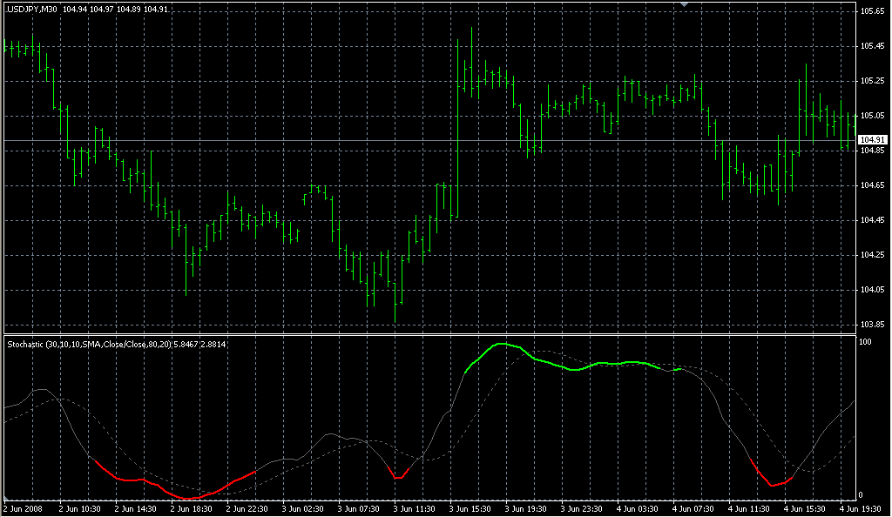Select the 2 Jun 18:30 time label
Image resolution: width=892 pixels, height=517 pixels.
[x=192, y=508]
